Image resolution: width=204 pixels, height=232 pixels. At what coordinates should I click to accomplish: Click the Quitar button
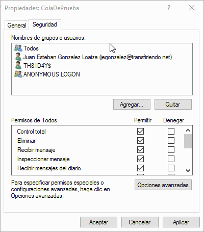click(x=173, y=105)
